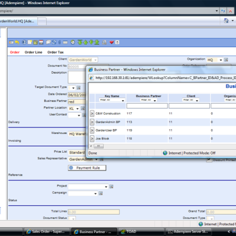Open lookup icon beside Partner Location
The image size is (236, 236).
[83, 108]
